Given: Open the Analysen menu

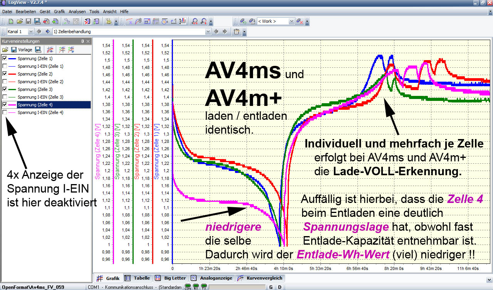Looking at the screenshot, I should coord(77,12).
